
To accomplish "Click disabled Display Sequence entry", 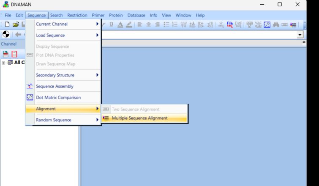I will point(63,46).
